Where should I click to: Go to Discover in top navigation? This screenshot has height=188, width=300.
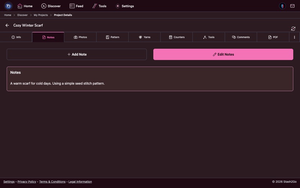(51, 6)
